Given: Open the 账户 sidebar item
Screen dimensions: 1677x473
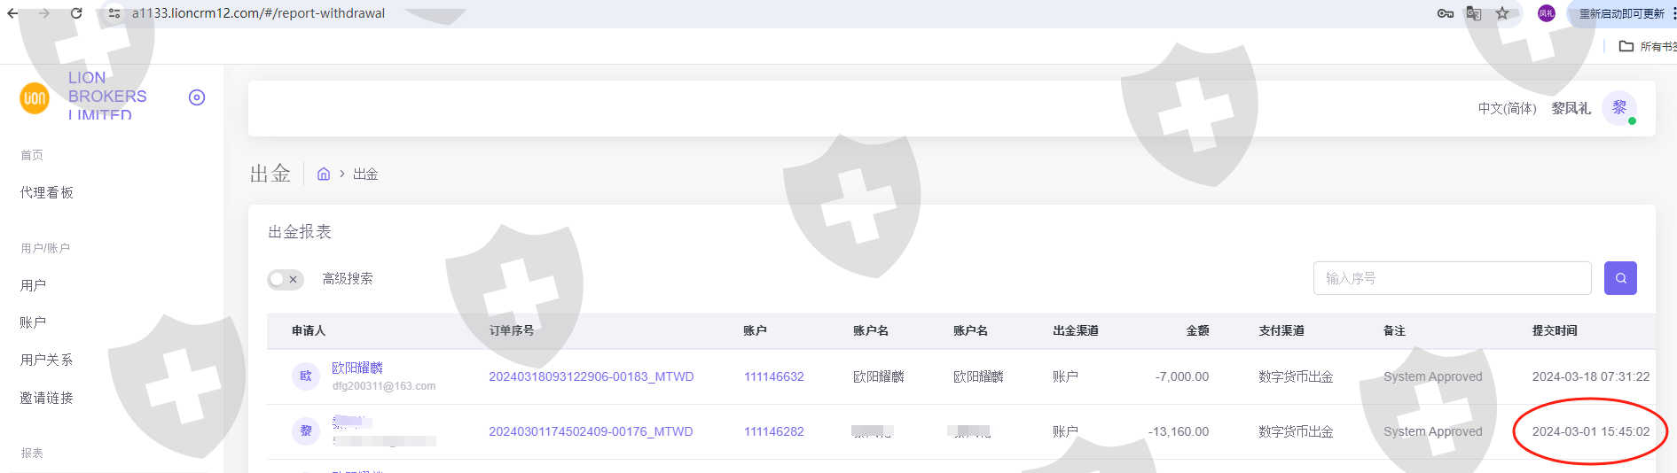Looking at the screenshot, I should click(33, 322).
